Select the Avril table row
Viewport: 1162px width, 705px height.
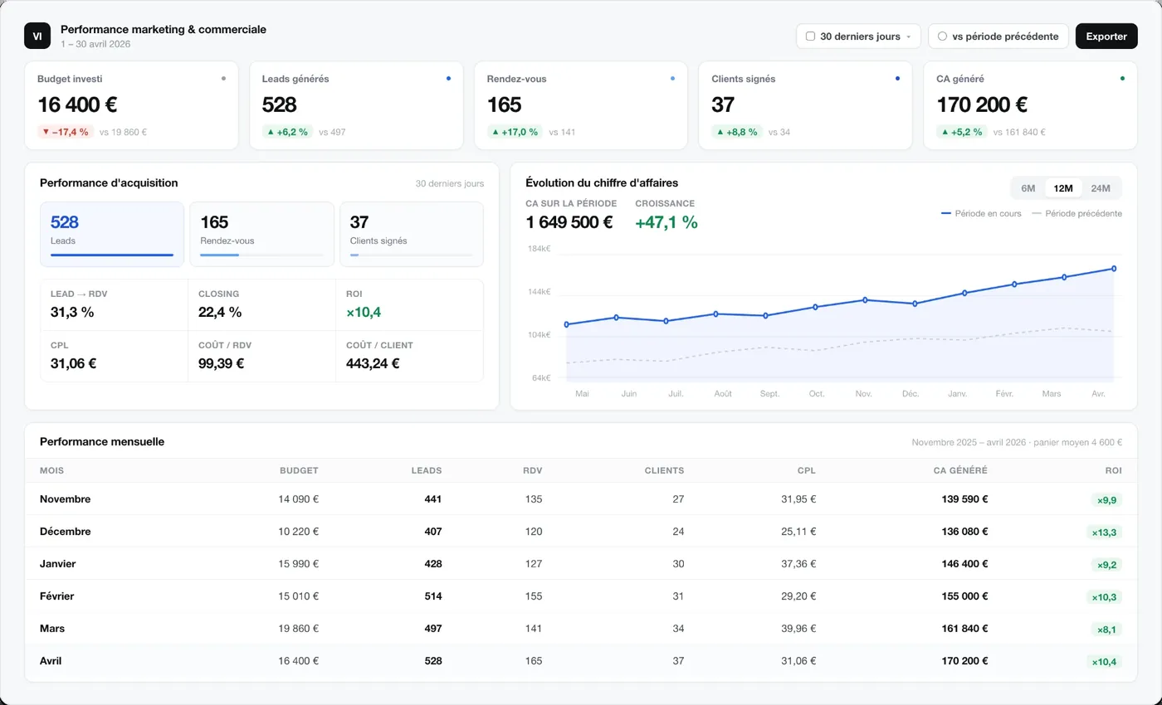tap(581, 661)
